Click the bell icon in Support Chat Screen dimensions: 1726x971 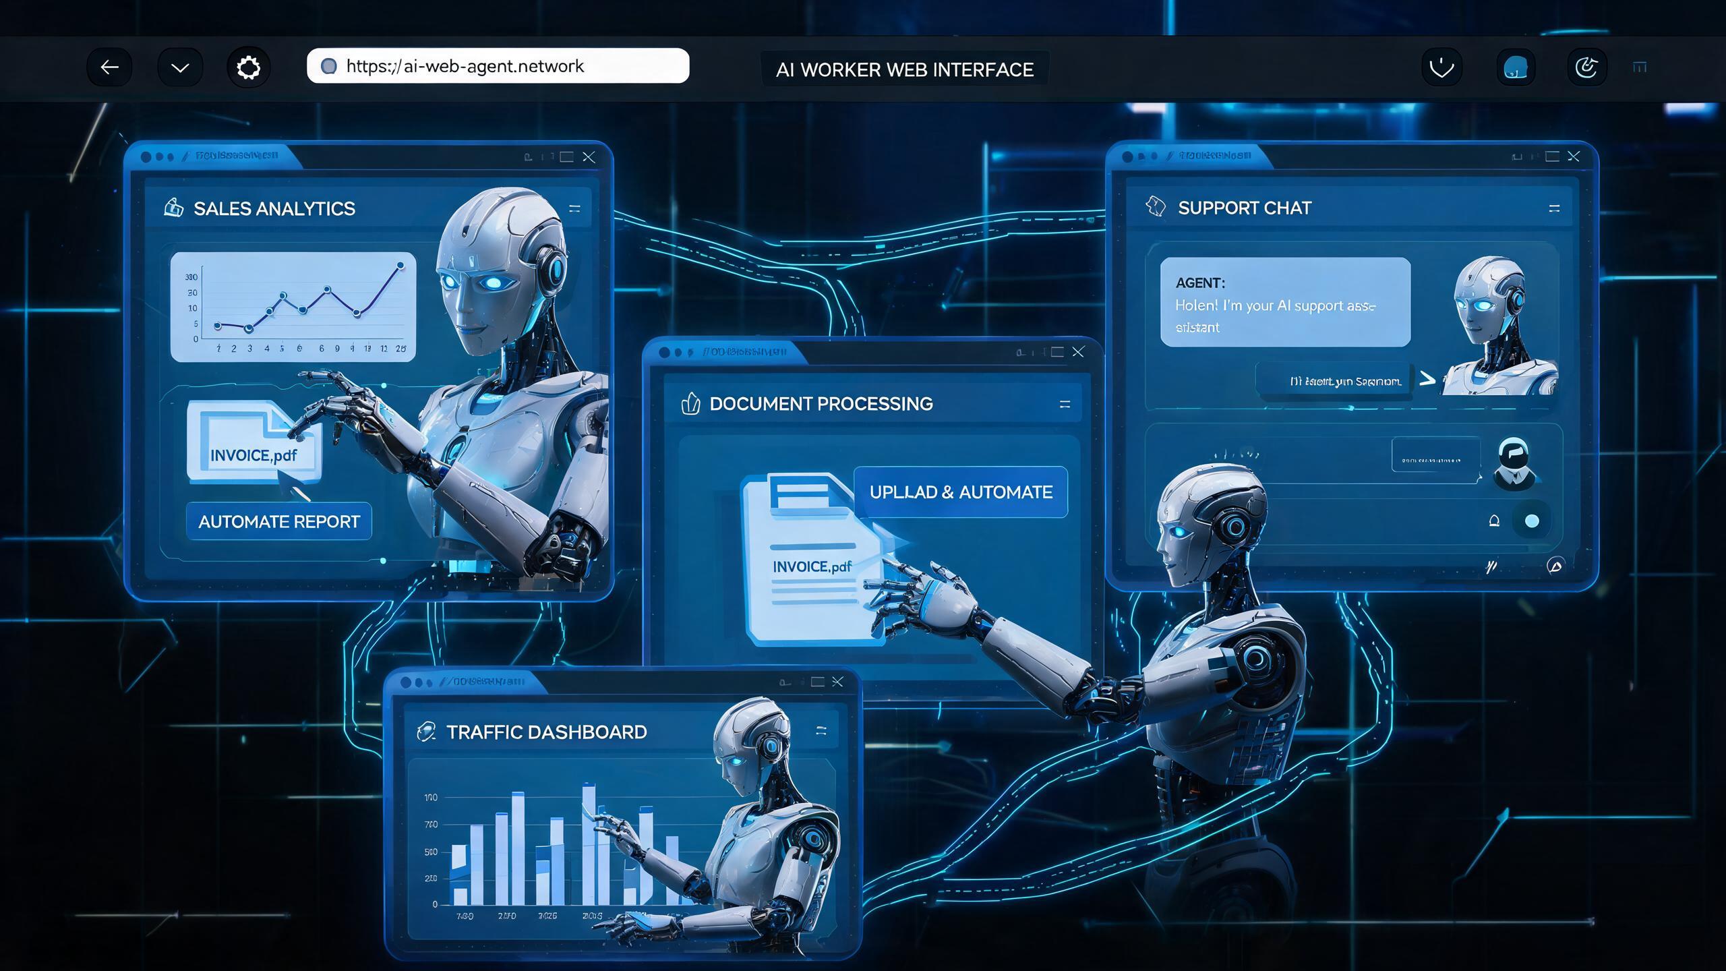[x=1494, y=521]
